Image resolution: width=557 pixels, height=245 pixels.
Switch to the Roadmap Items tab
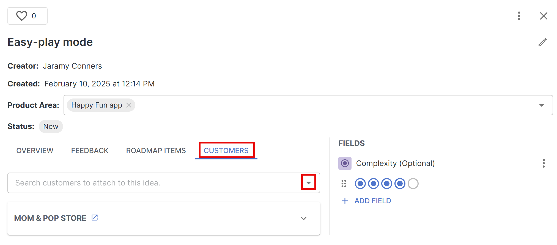coord(156,150)
